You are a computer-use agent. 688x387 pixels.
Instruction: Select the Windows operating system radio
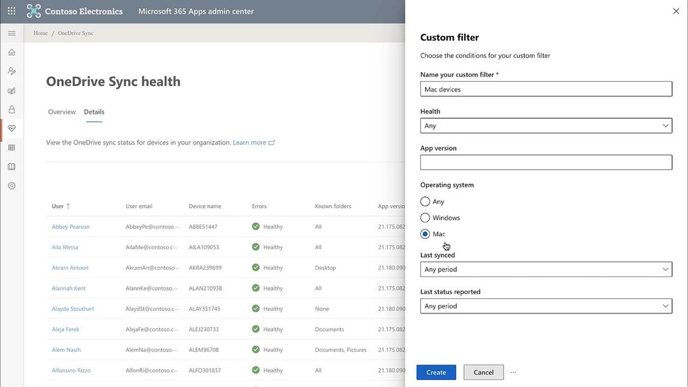(425, 218)
